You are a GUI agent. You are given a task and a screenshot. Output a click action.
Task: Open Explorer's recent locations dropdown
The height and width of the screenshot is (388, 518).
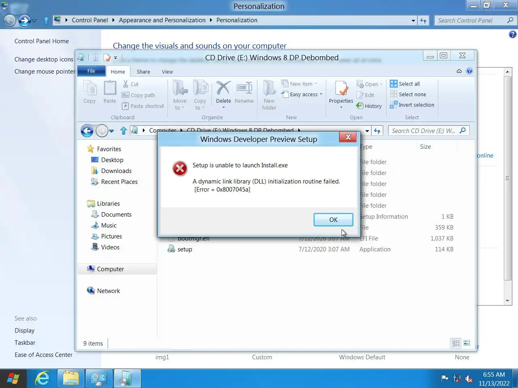112,131
